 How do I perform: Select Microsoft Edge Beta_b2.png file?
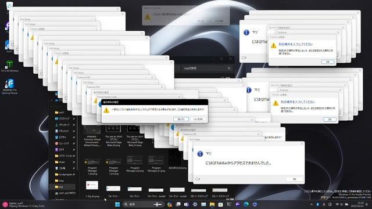click(113, 135)
